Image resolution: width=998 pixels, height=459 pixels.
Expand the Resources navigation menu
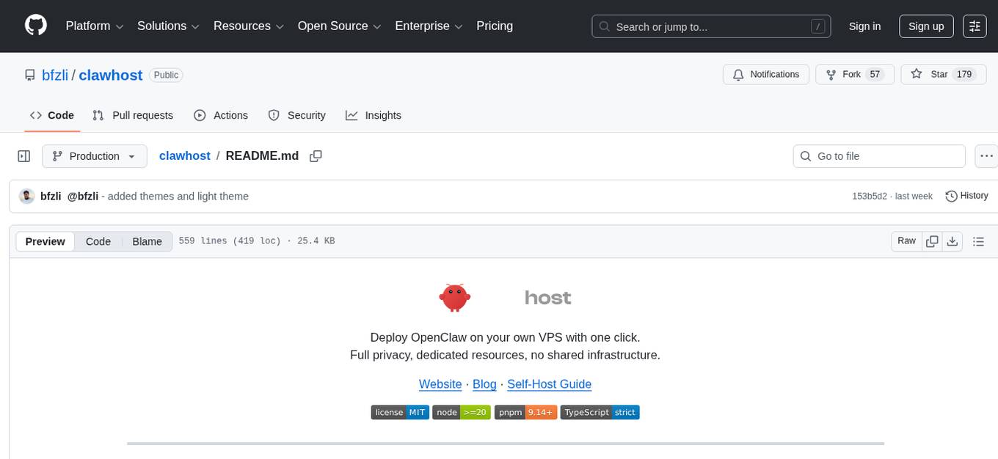click(x=248, y=26)
